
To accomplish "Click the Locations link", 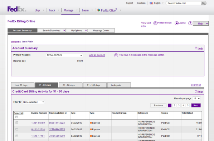I will 141,3.
